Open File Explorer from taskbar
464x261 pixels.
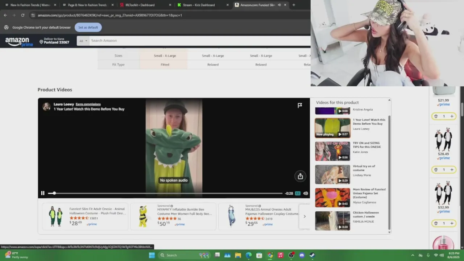(238, 255)
